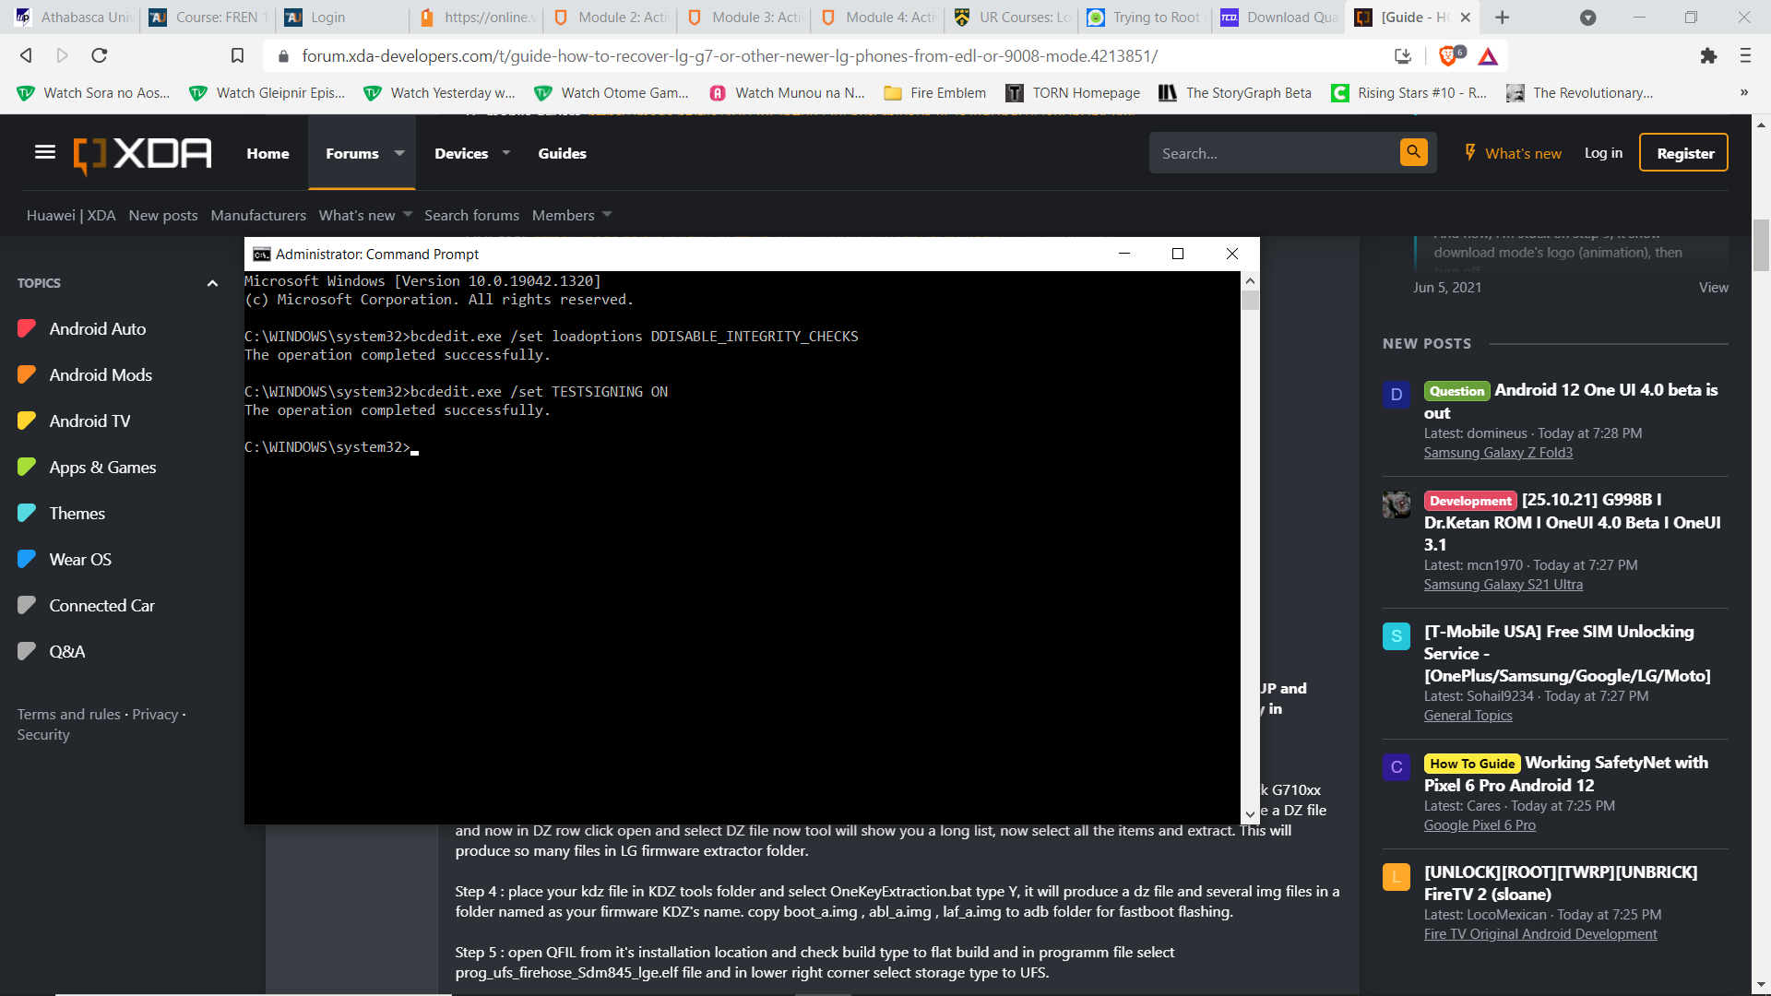
Task: Click in the XDA search field
Action: coord(1274,153)
